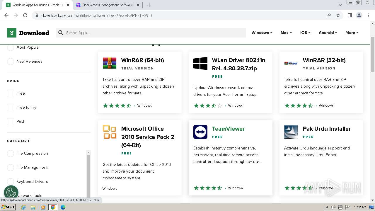Screen dimensions: 375x211
Task: Open Internet Explorer from the taskbar
Action: 23,207
